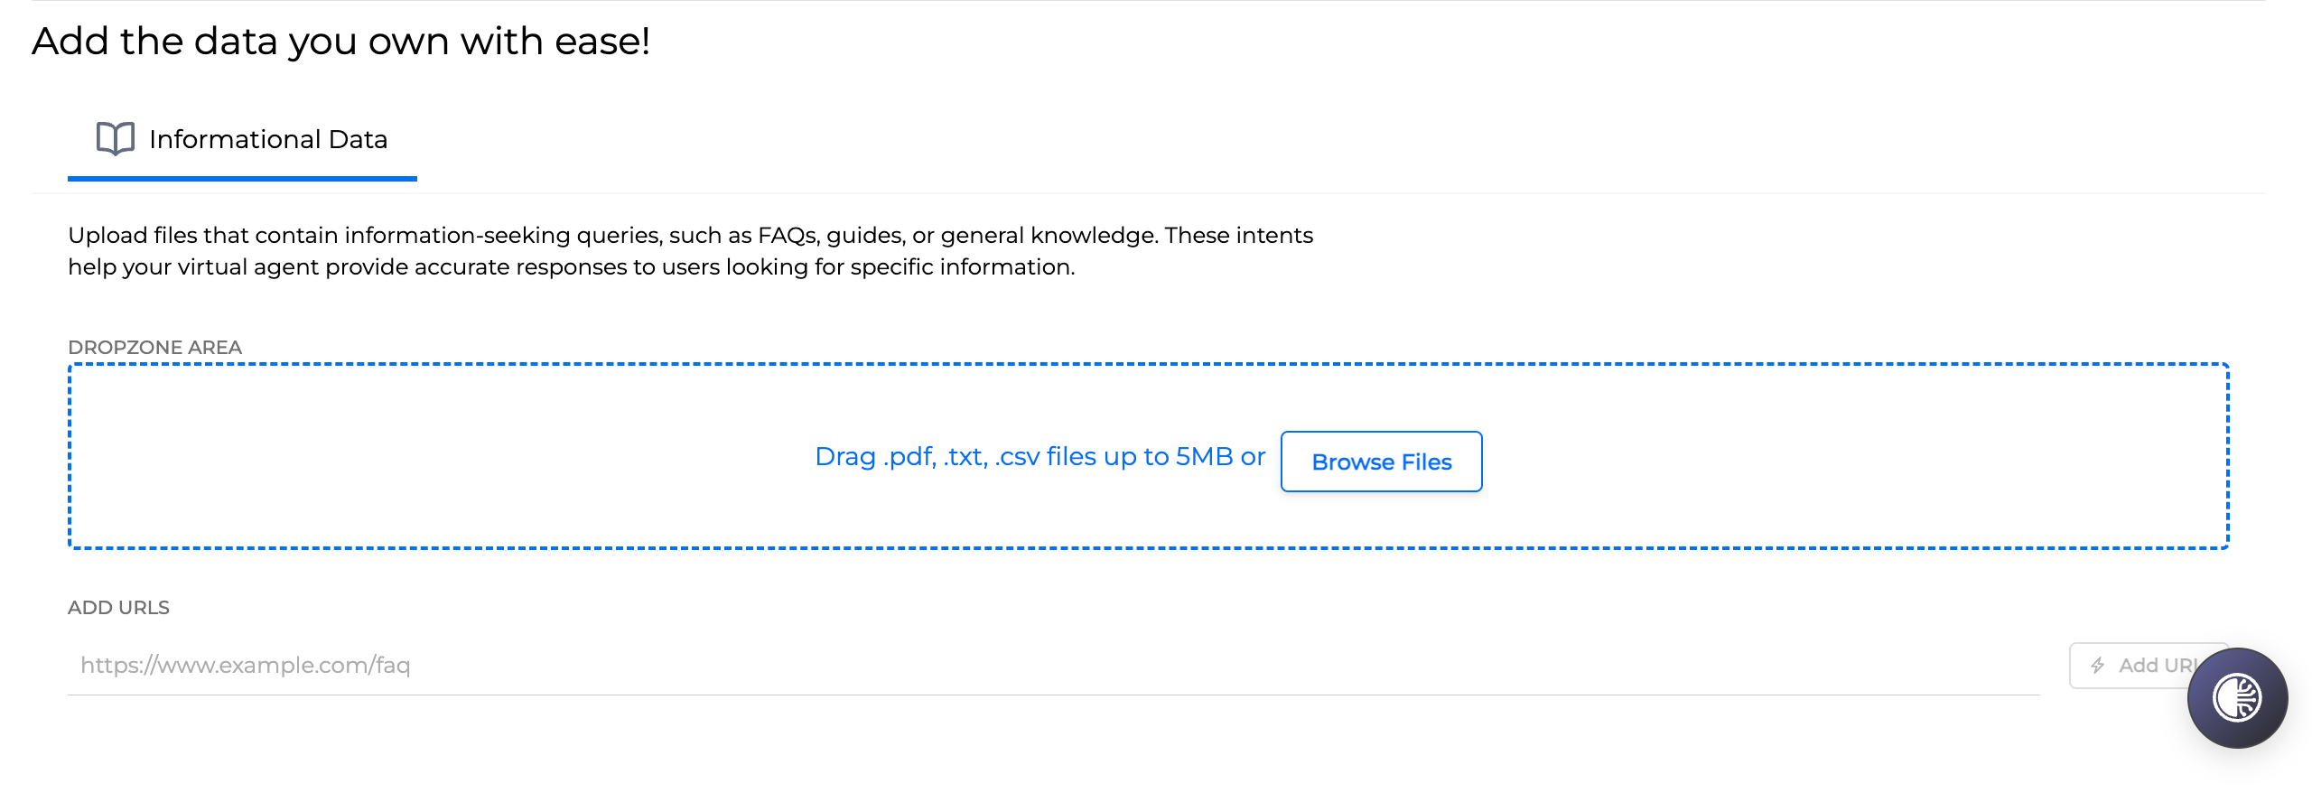Click the DROPZONE AREA label

[154, 348]
